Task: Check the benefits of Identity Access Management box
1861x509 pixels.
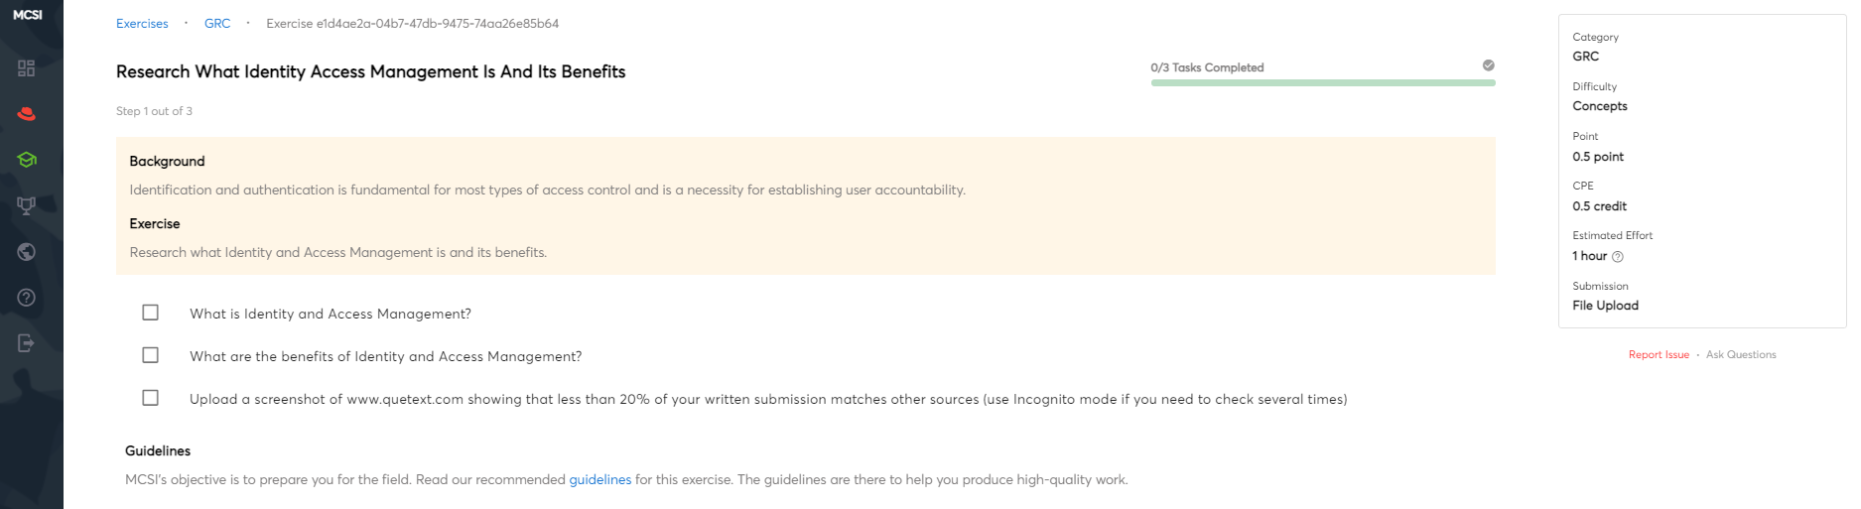Action: [151, 355]
